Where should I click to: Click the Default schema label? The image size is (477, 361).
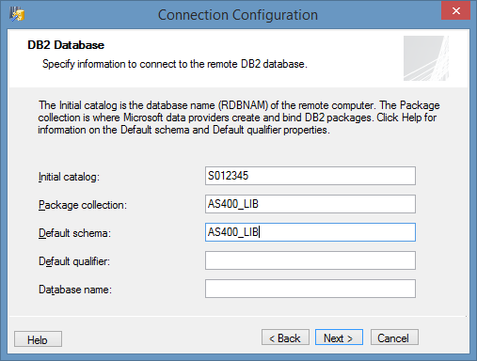[x=74, y=233]
